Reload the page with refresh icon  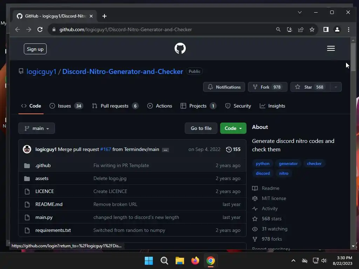40,29
